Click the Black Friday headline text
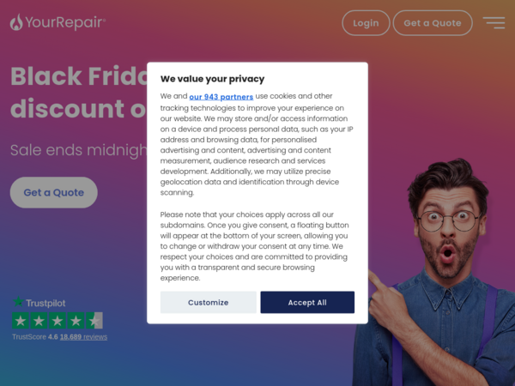This screenshot has height=386, width=515. click(x=79, y=93)
